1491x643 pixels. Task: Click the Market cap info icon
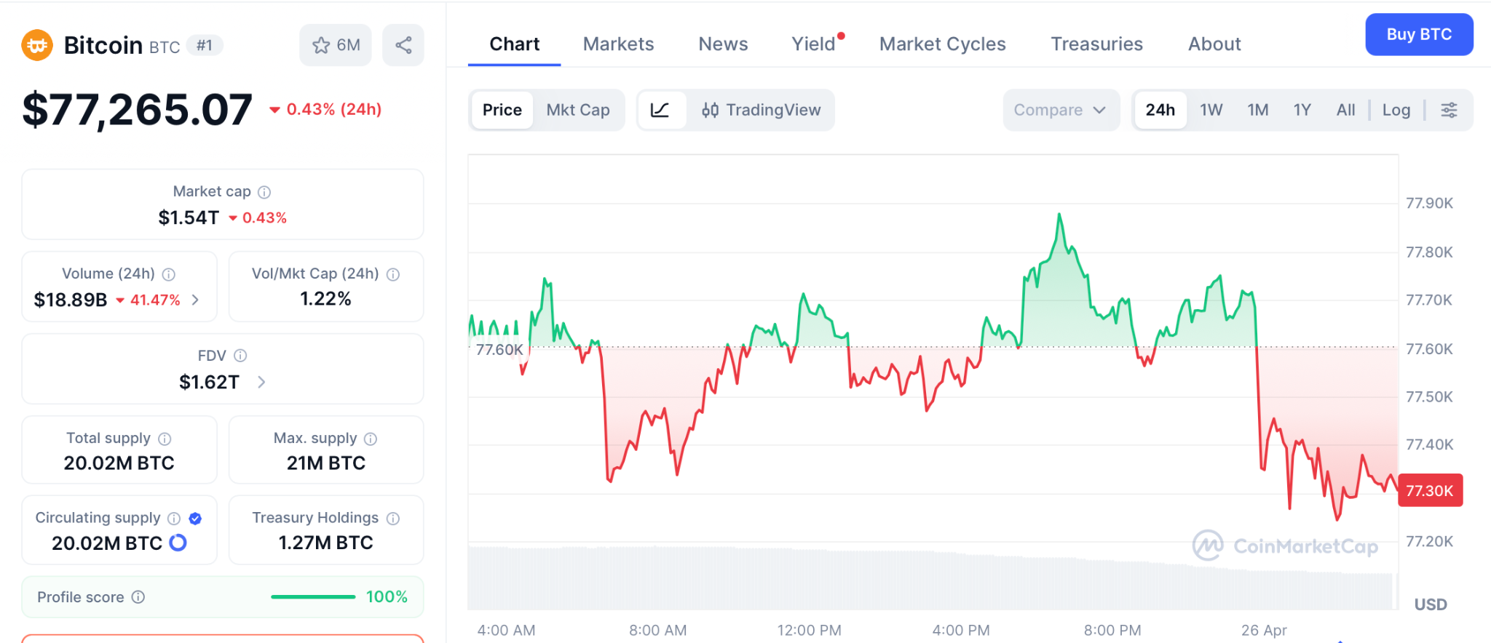(x=264, y=192)
